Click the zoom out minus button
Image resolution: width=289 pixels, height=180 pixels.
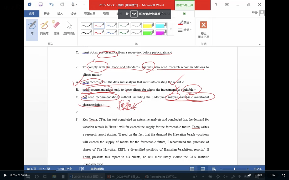[x=221, y=169]
